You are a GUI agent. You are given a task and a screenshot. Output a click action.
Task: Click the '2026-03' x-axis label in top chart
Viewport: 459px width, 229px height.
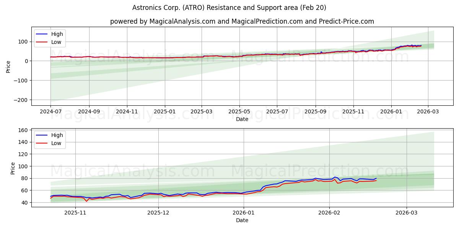(428, 112)
